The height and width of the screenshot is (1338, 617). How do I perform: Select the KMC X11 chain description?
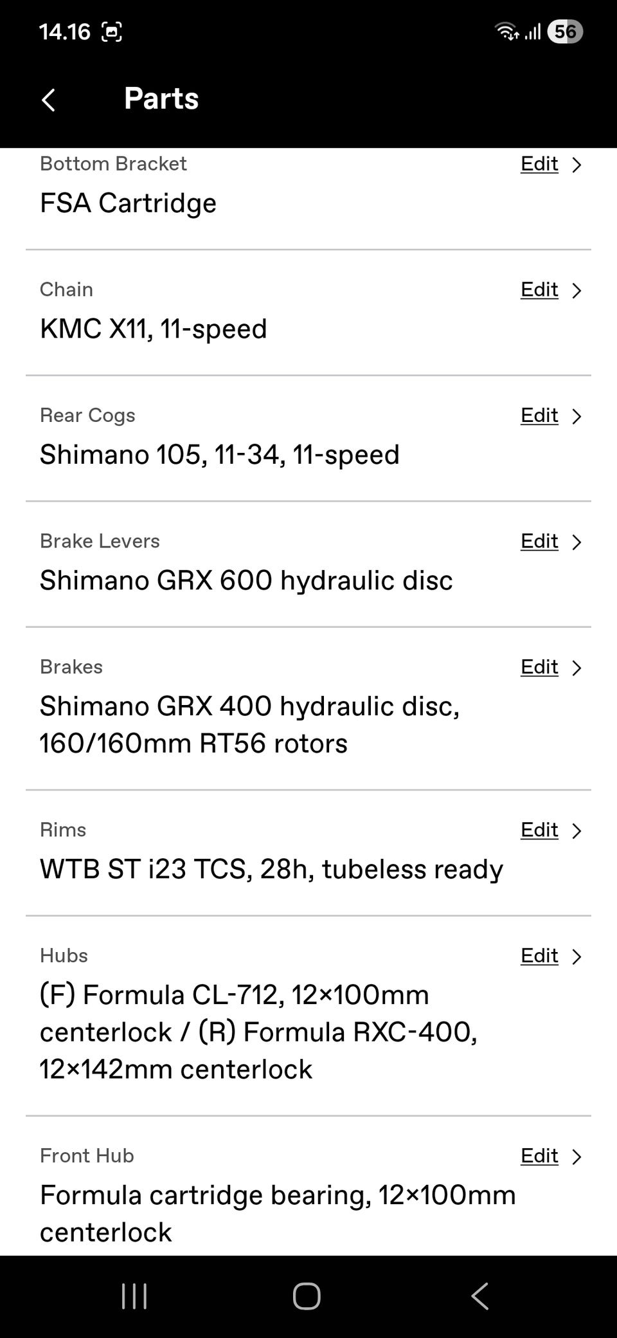(x=153, y=329)
